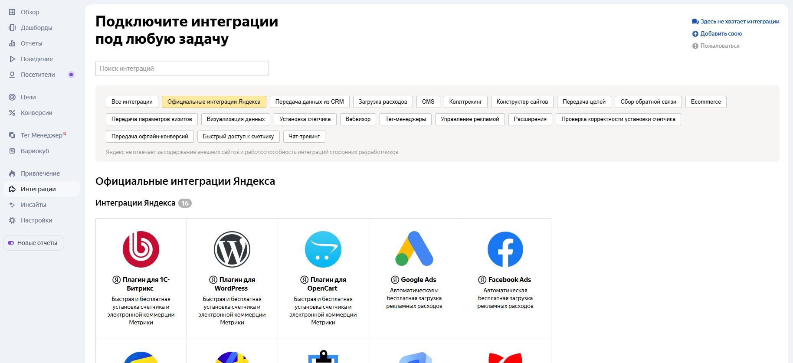Open the Обзор section
This screenshot has width=793, height=363.
[30, 12]
